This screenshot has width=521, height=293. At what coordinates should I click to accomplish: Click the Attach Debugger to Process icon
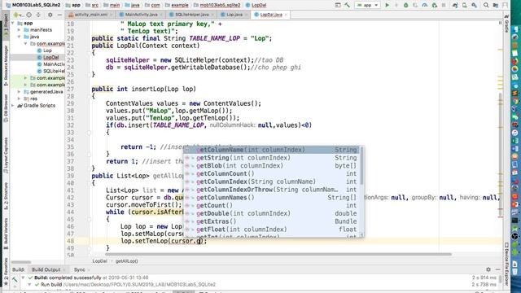[434, 5]
